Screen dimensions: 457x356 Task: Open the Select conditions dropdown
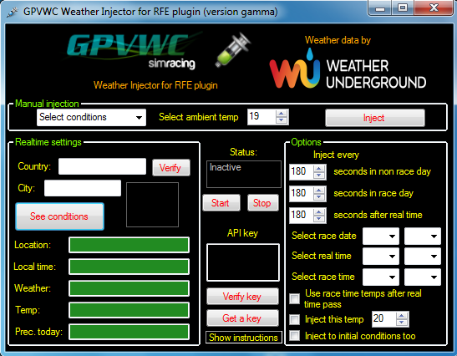click(x=91, y=117)
